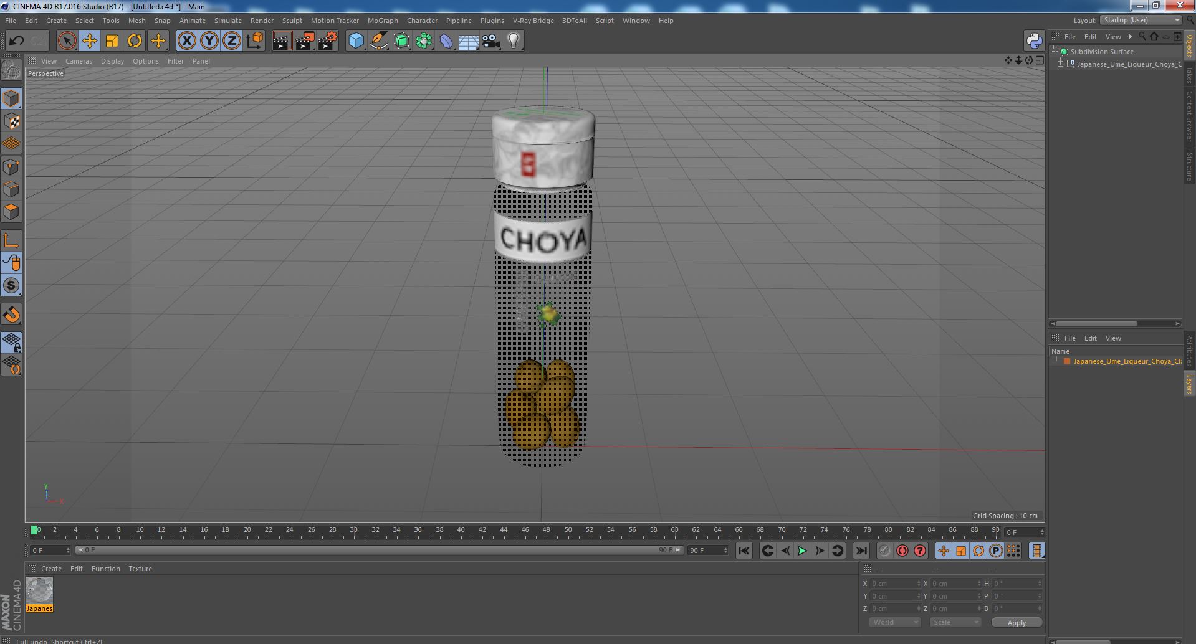Toggle the coordinate system icon
Viewport: 1196px width, 644px height.
click(x=255, y=41)
